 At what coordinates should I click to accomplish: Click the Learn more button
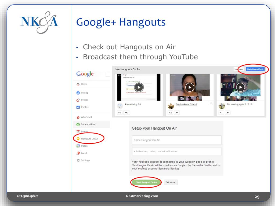(x=239, y=69)
